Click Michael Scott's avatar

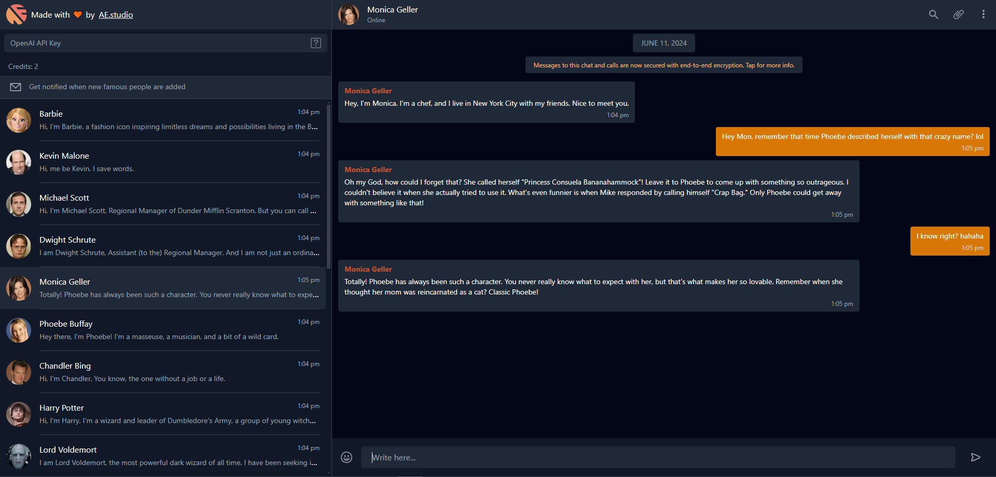tap(19, 204)
